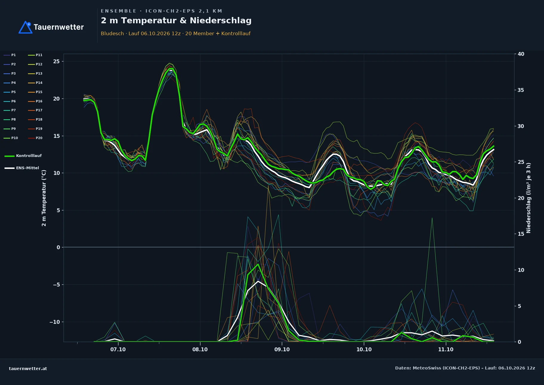Select the P13 legend entry
Image resolution: width=544 pixels, height=385 pixels.
pos(35,73)
